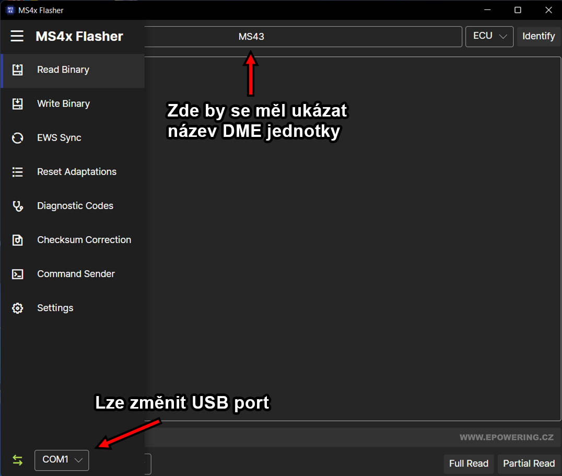The height and width of the screenshot is (476, 562).
Task: Click the Read Binary upload icon
Action: pos(18,69)
